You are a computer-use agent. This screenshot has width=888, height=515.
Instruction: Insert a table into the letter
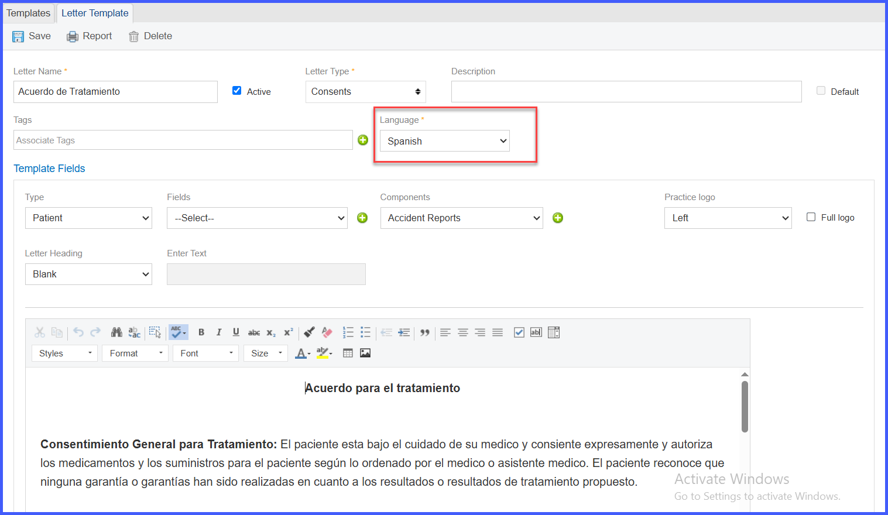click(348, 353)
